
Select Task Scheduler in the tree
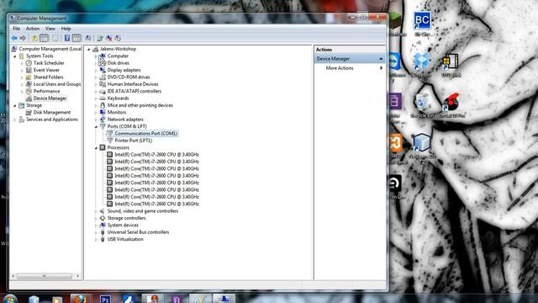tap(49, 63)
